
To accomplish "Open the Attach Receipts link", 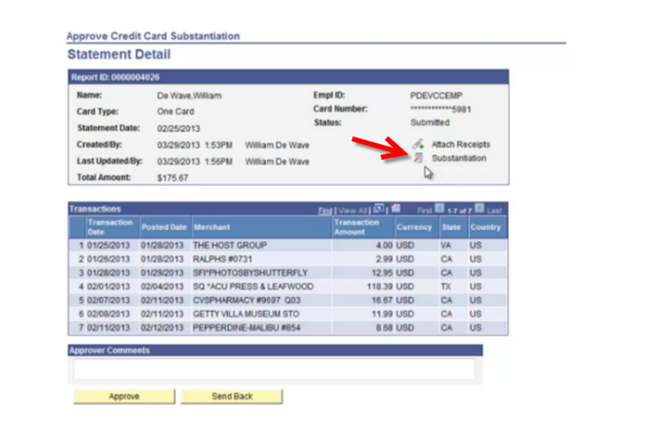I will point(460,144).
